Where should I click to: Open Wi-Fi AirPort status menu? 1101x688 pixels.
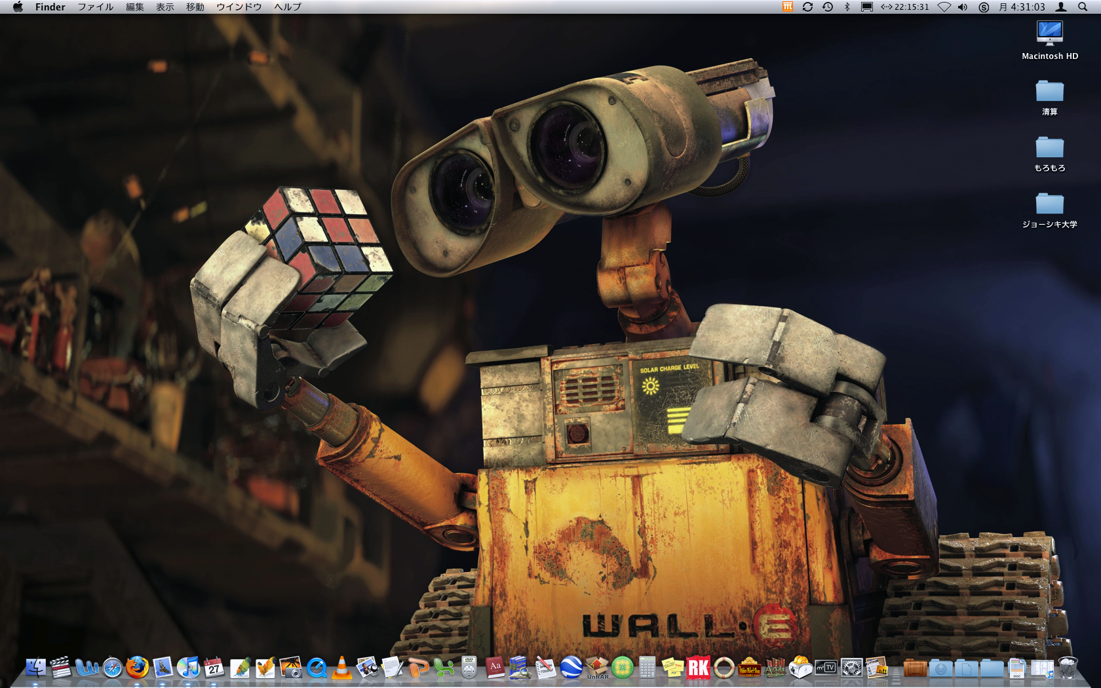[944, 7]
